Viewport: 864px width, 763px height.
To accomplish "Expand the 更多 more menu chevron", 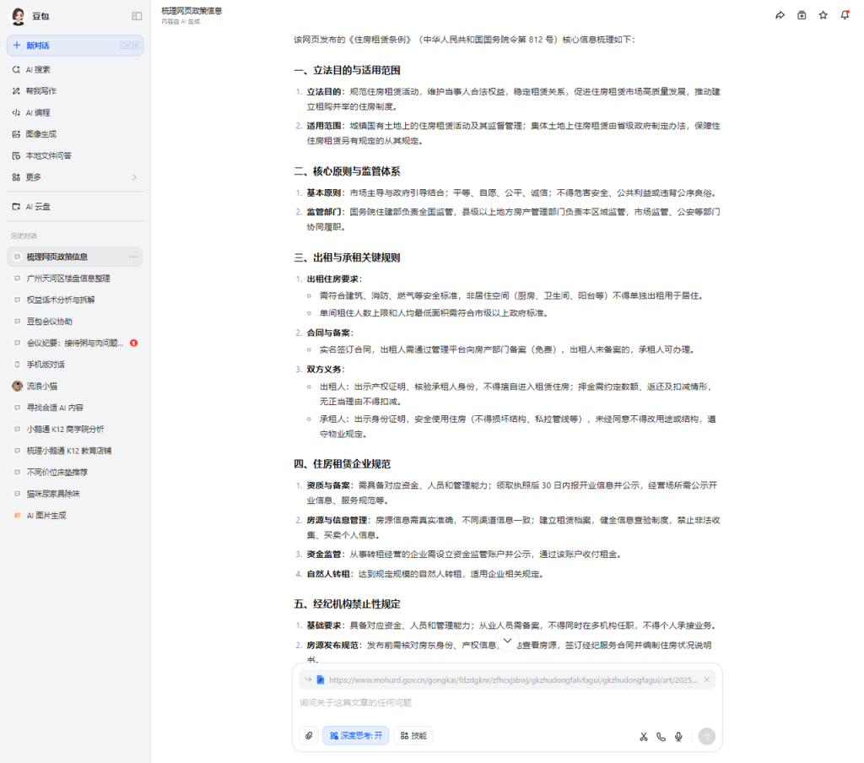I will tap(134, 177).
